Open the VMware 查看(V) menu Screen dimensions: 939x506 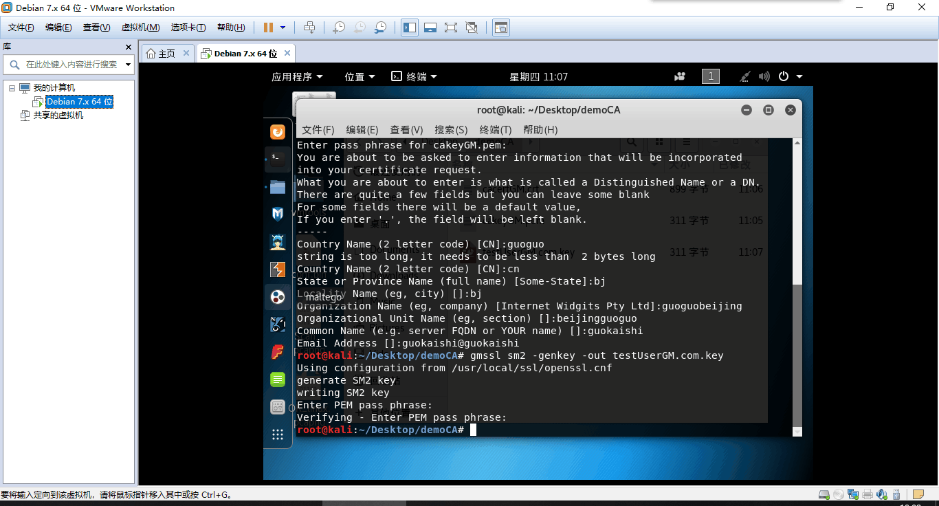click(96, 27)
